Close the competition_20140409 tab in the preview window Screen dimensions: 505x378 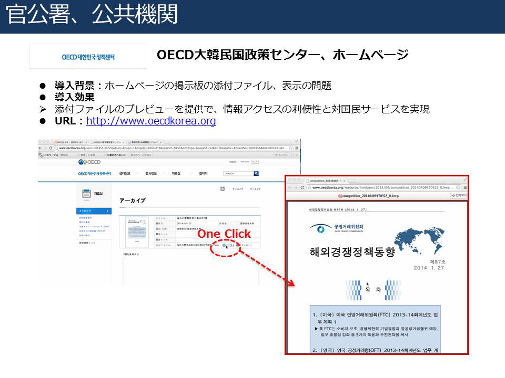[x=344, y=181]
